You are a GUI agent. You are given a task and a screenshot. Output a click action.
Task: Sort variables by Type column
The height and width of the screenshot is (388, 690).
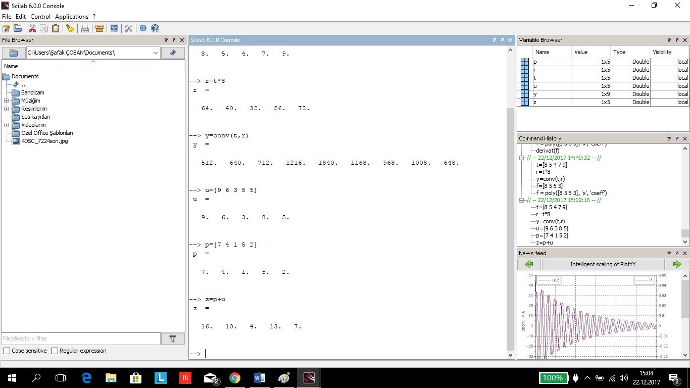pyautogui.click(x=630, y=52)
